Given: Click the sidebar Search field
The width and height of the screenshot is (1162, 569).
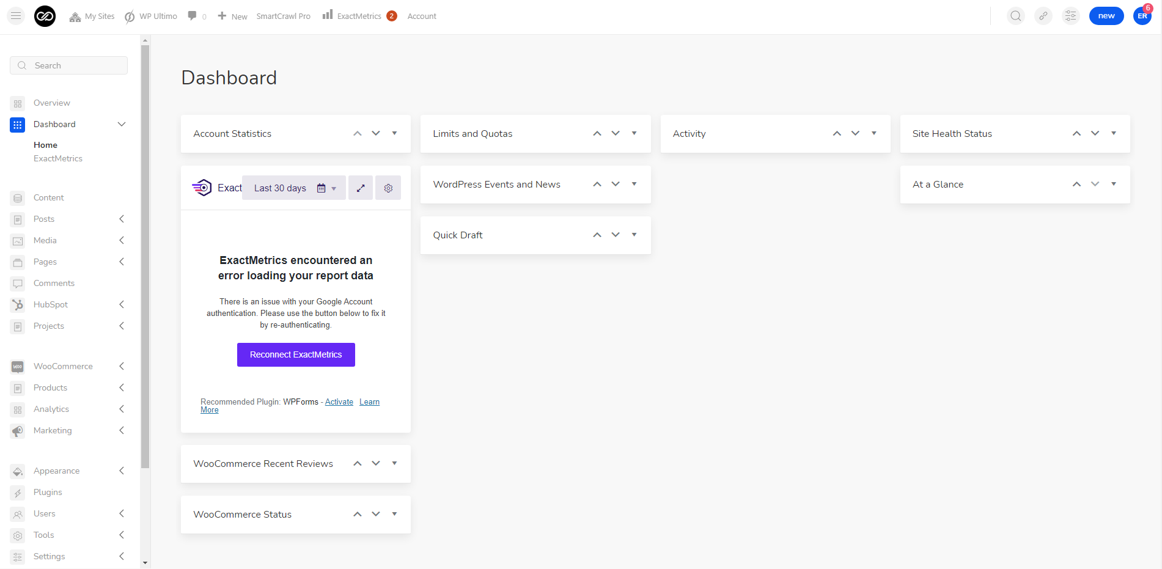Looking at the screenshot, I should (x=68, y=65).
